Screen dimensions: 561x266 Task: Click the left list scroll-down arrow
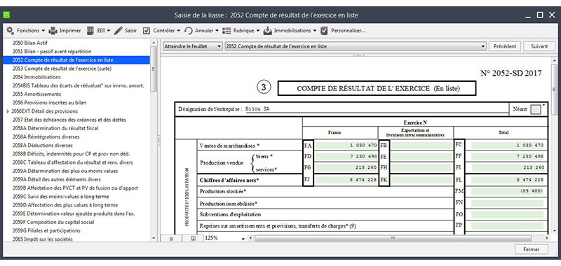[154, 238]
